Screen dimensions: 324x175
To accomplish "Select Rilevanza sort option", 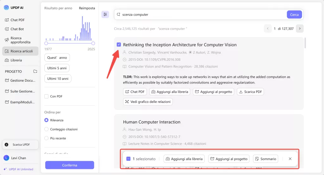I will [x=47, y=120].
